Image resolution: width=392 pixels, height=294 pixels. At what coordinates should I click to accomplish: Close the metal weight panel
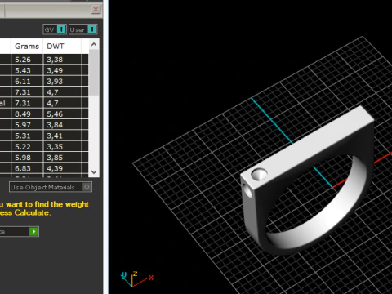tap(96, 10)
